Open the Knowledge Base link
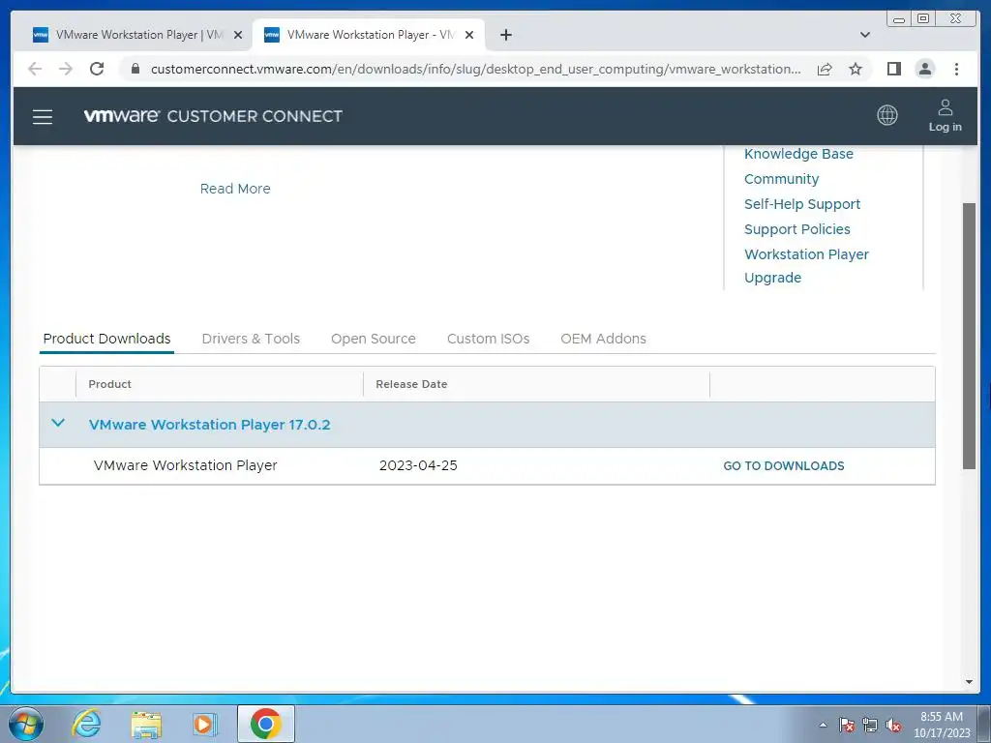The image size is (991, 743). click(x=798, y=154)
